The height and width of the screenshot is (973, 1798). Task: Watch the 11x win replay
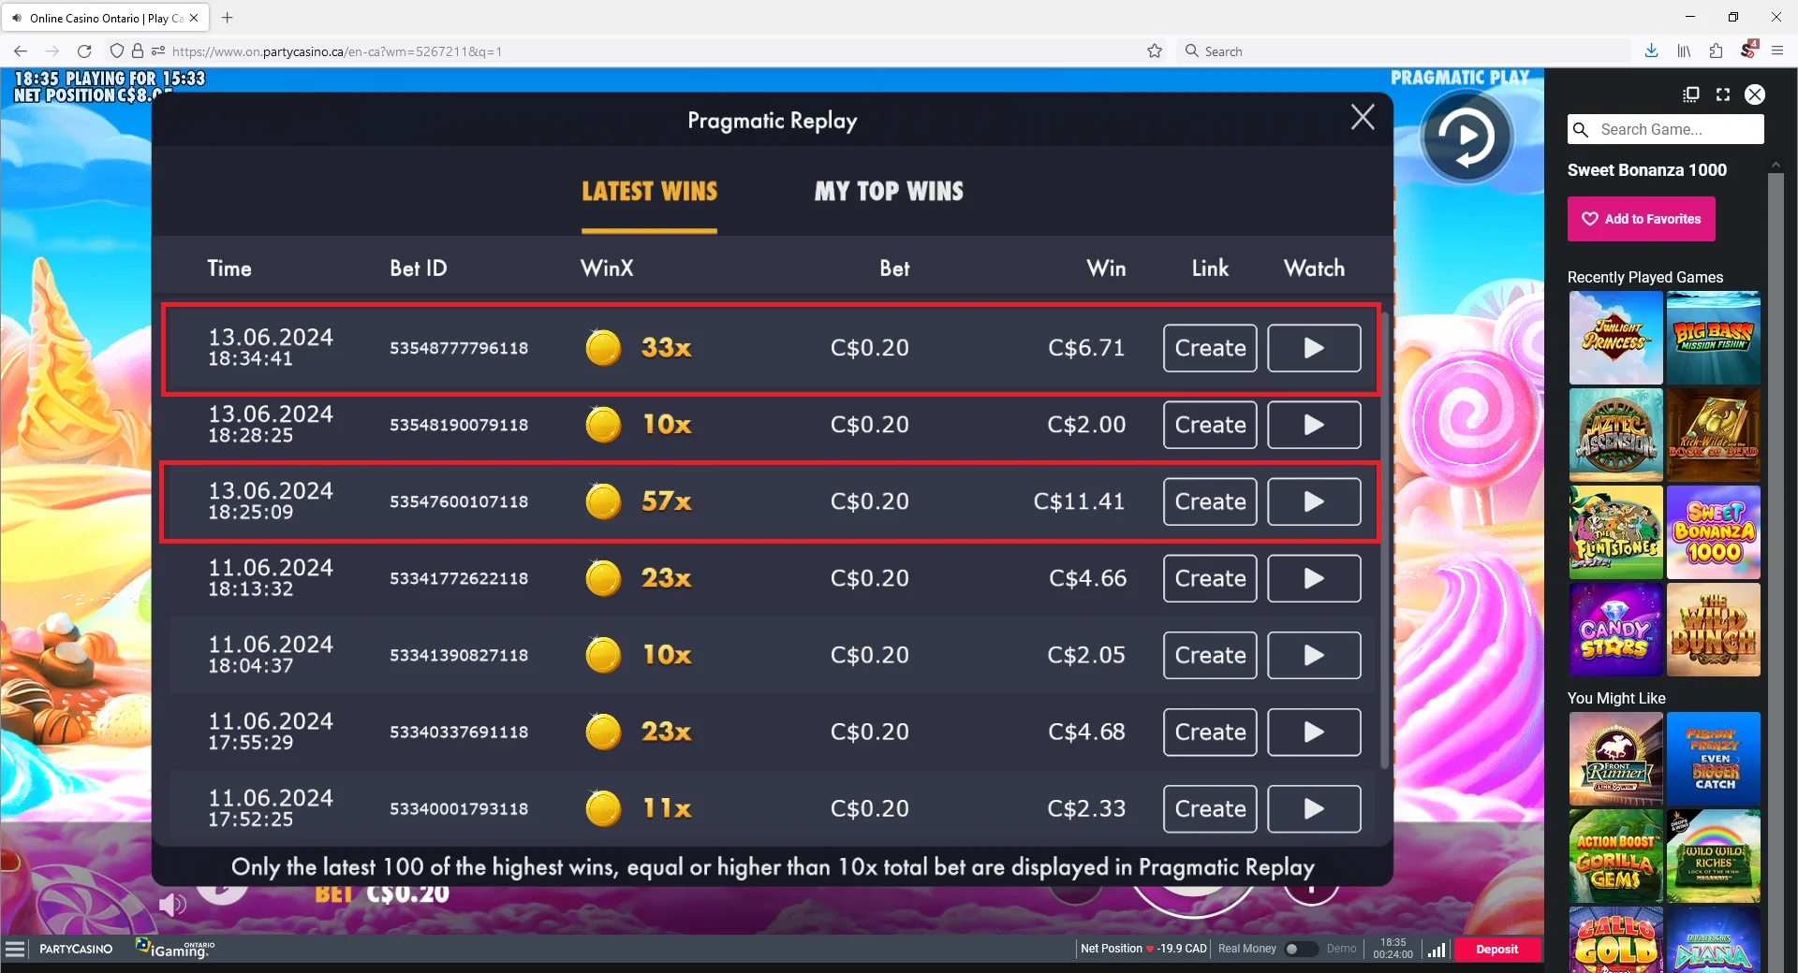click(x=1314, y=808)
